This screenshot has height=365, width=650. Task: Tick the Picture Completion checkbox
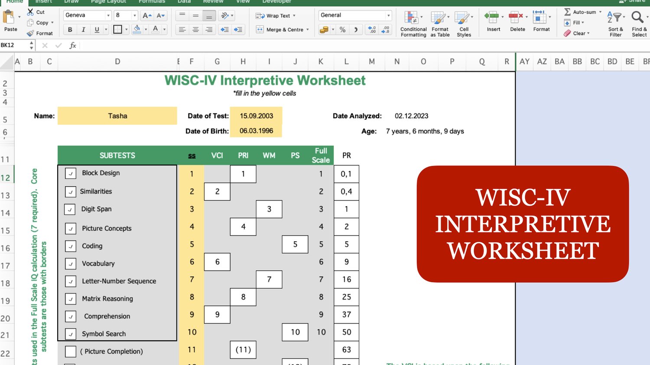tap(71, 352)
